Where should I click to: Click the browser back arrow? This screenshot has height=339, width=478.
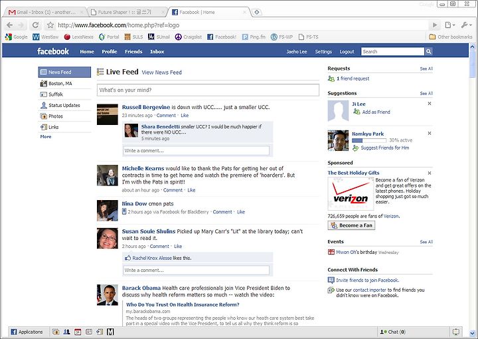[x=10, y=25]
